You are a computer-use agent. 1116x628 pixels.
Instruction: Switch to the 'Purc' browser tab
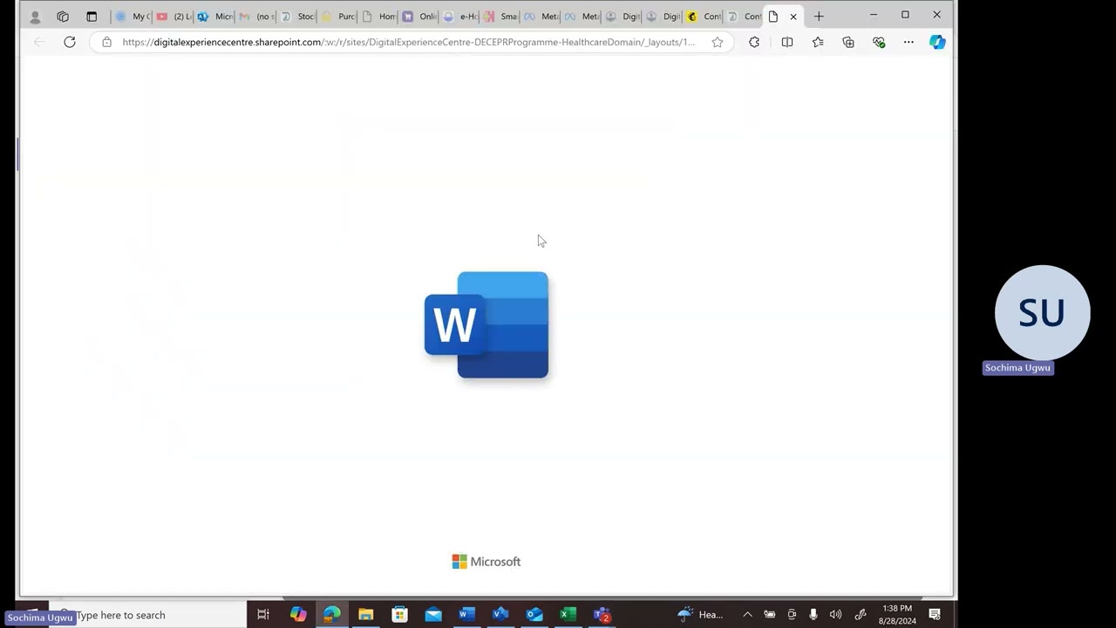coord(337,17)
